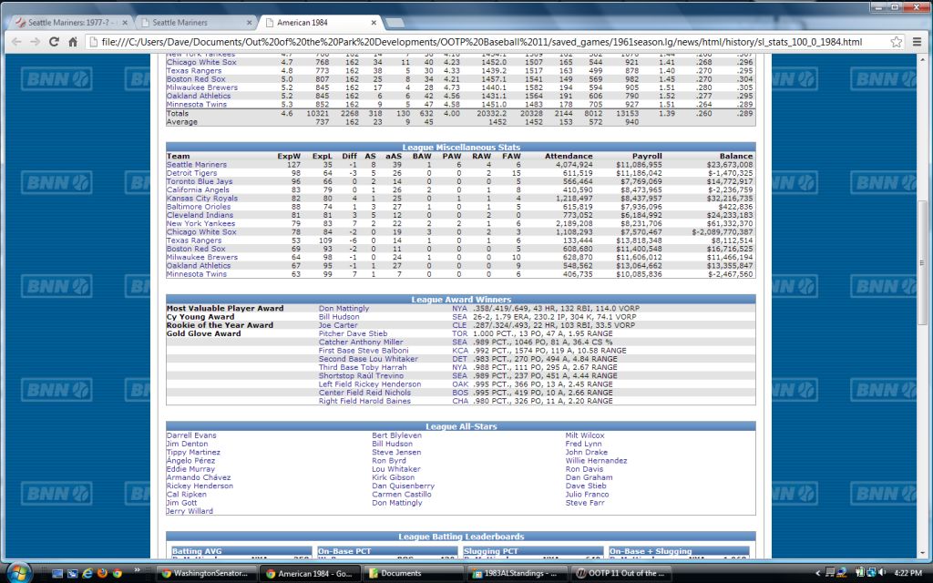
Task: Open Center Field Reid Nichols link
Action: click(364, 392)
